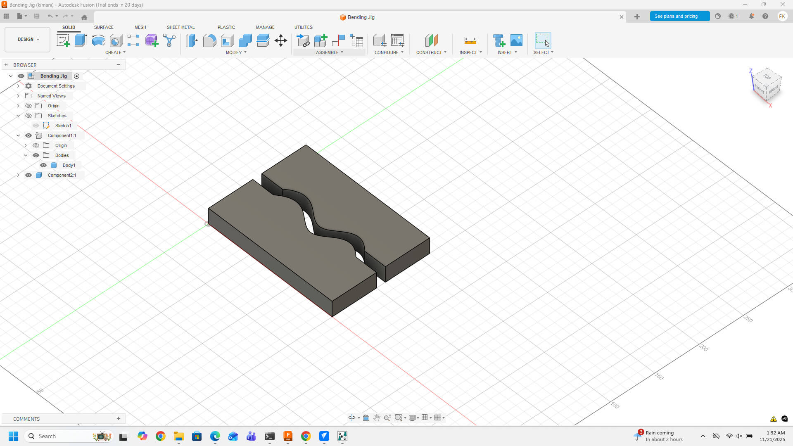The width and height of the screenshot is (793, 446).
Task: Expand the Named Views folder
Action: [x=18, y=96]
